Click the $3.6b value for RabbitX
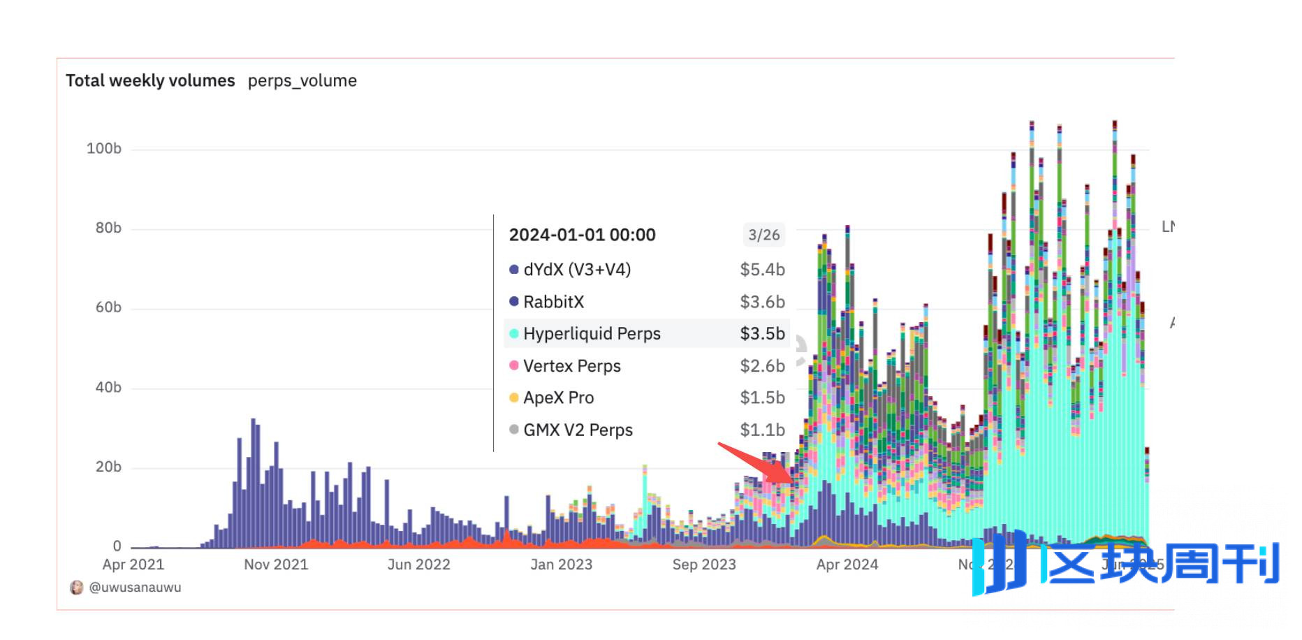Viewport: 1302px width, 640px height. [x=763, y=302]
